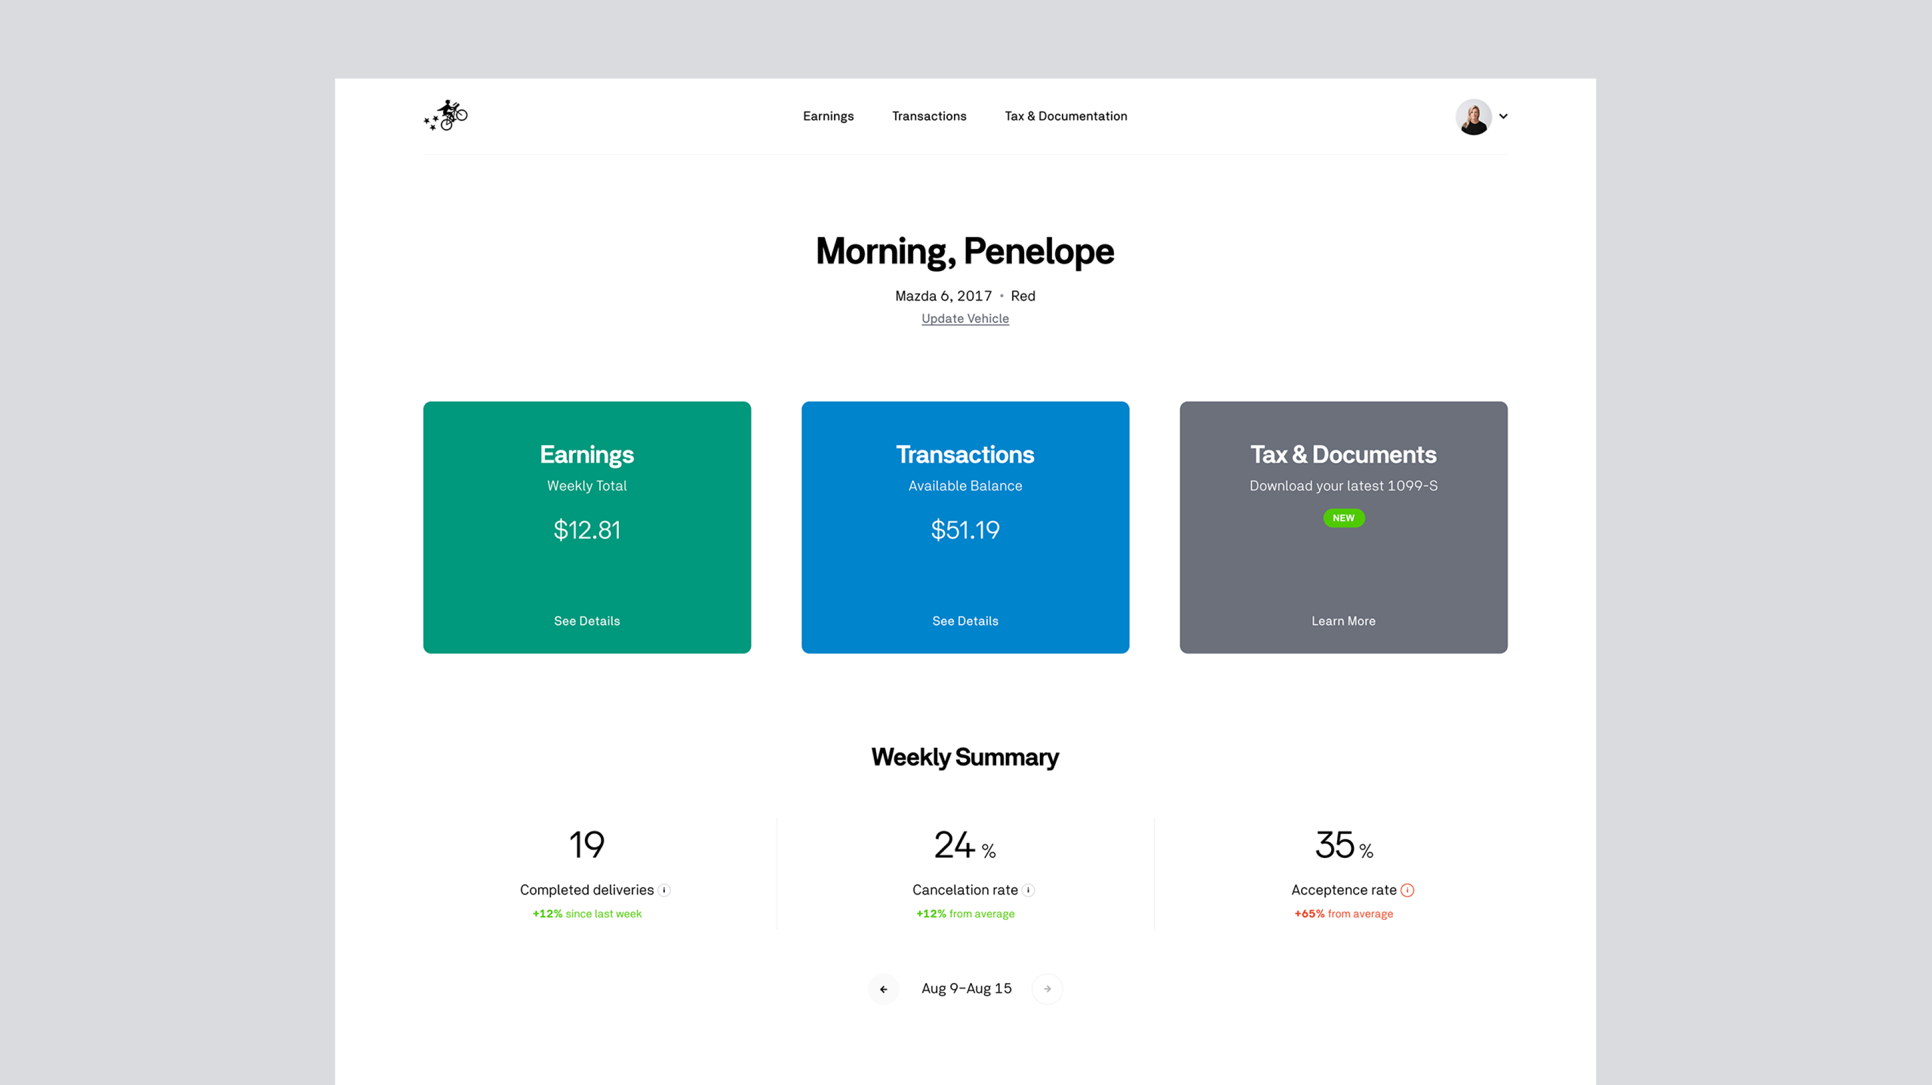Open the Cancelation rate info tooltip

(x=1029, y=890)
